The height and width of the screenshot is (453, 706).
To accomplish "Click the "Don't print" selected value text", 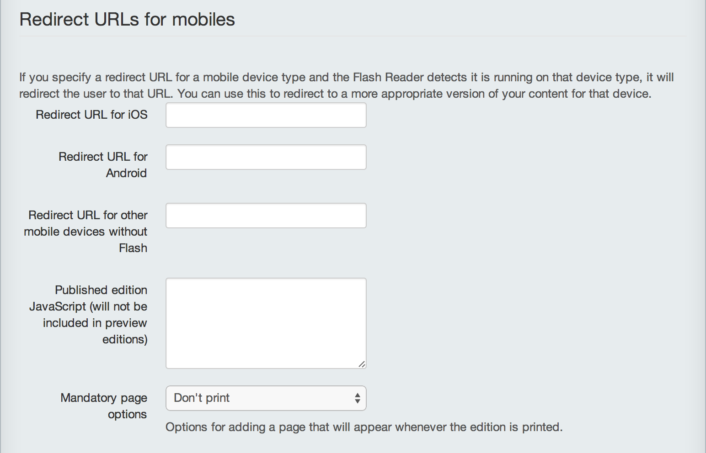I will pyautogui.click(x=202, y=398).
